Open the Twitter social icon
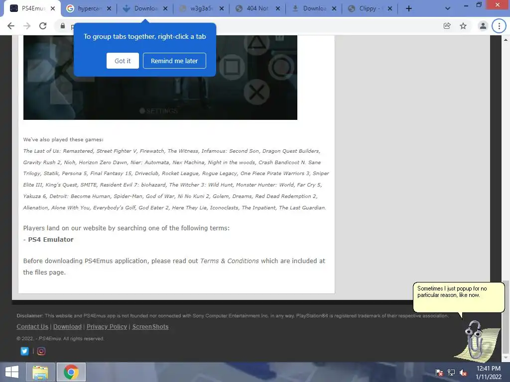This screenshot has height=382, width=510. click(25, 351)
